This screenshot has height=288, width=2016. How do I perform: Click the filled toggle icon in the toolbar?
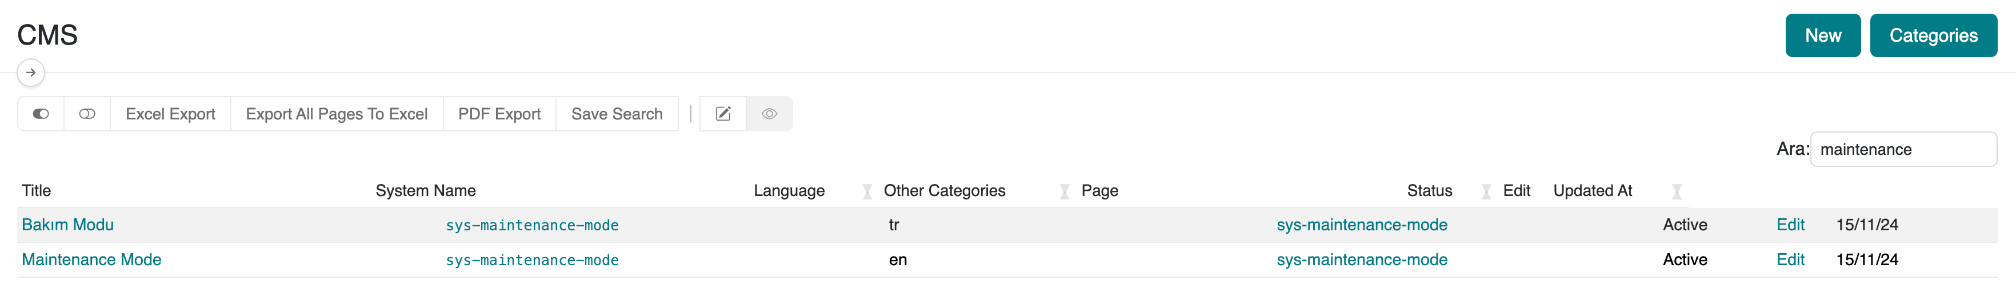[x=41, y=114]
